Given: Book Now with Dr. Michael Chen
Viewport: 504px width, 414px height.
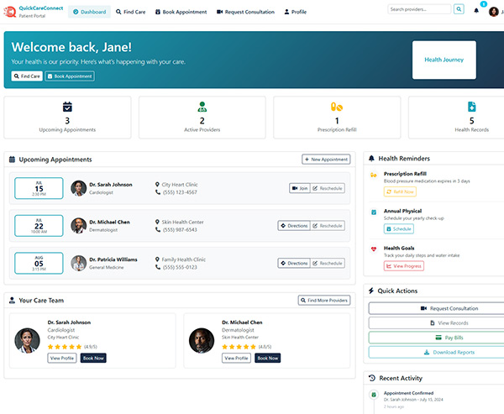Looking at the screenshot, I should (x=267, y=358).
